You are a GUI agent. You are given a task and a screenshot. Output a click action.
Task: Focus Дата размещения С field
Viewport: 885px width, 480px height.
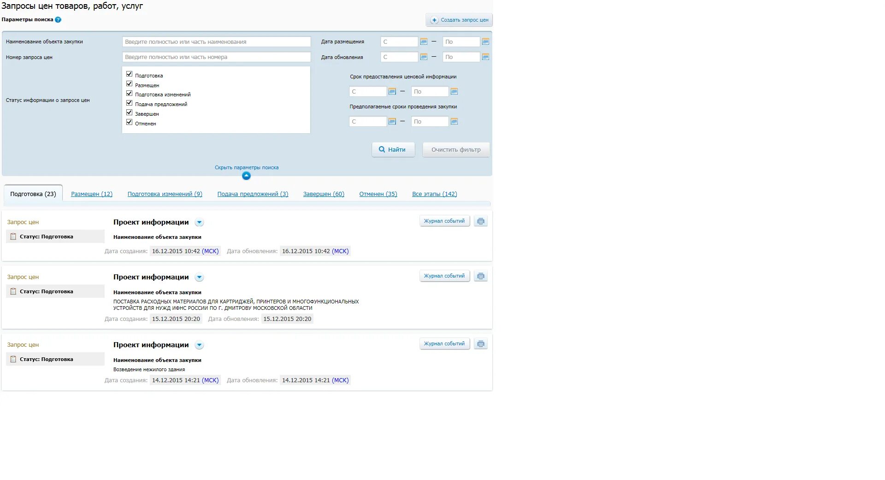399,42
